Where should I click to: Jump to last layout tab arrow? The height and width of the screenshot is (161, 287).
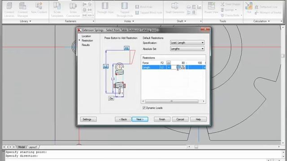tap(14, 147)
